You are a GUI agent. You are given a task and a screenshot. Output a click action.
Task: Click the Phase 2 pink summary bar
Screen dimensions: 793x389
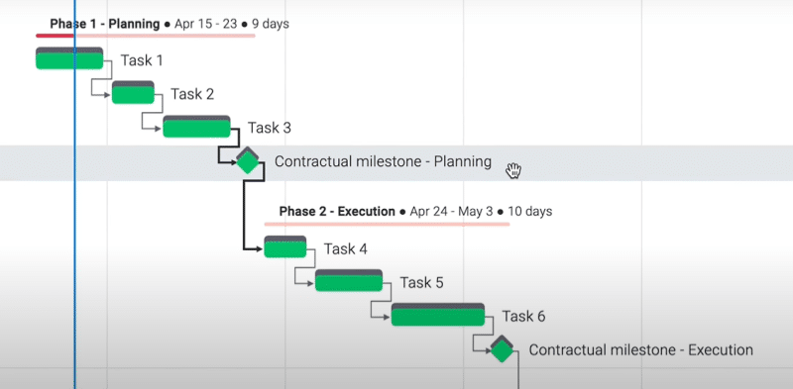pos(387,224)
